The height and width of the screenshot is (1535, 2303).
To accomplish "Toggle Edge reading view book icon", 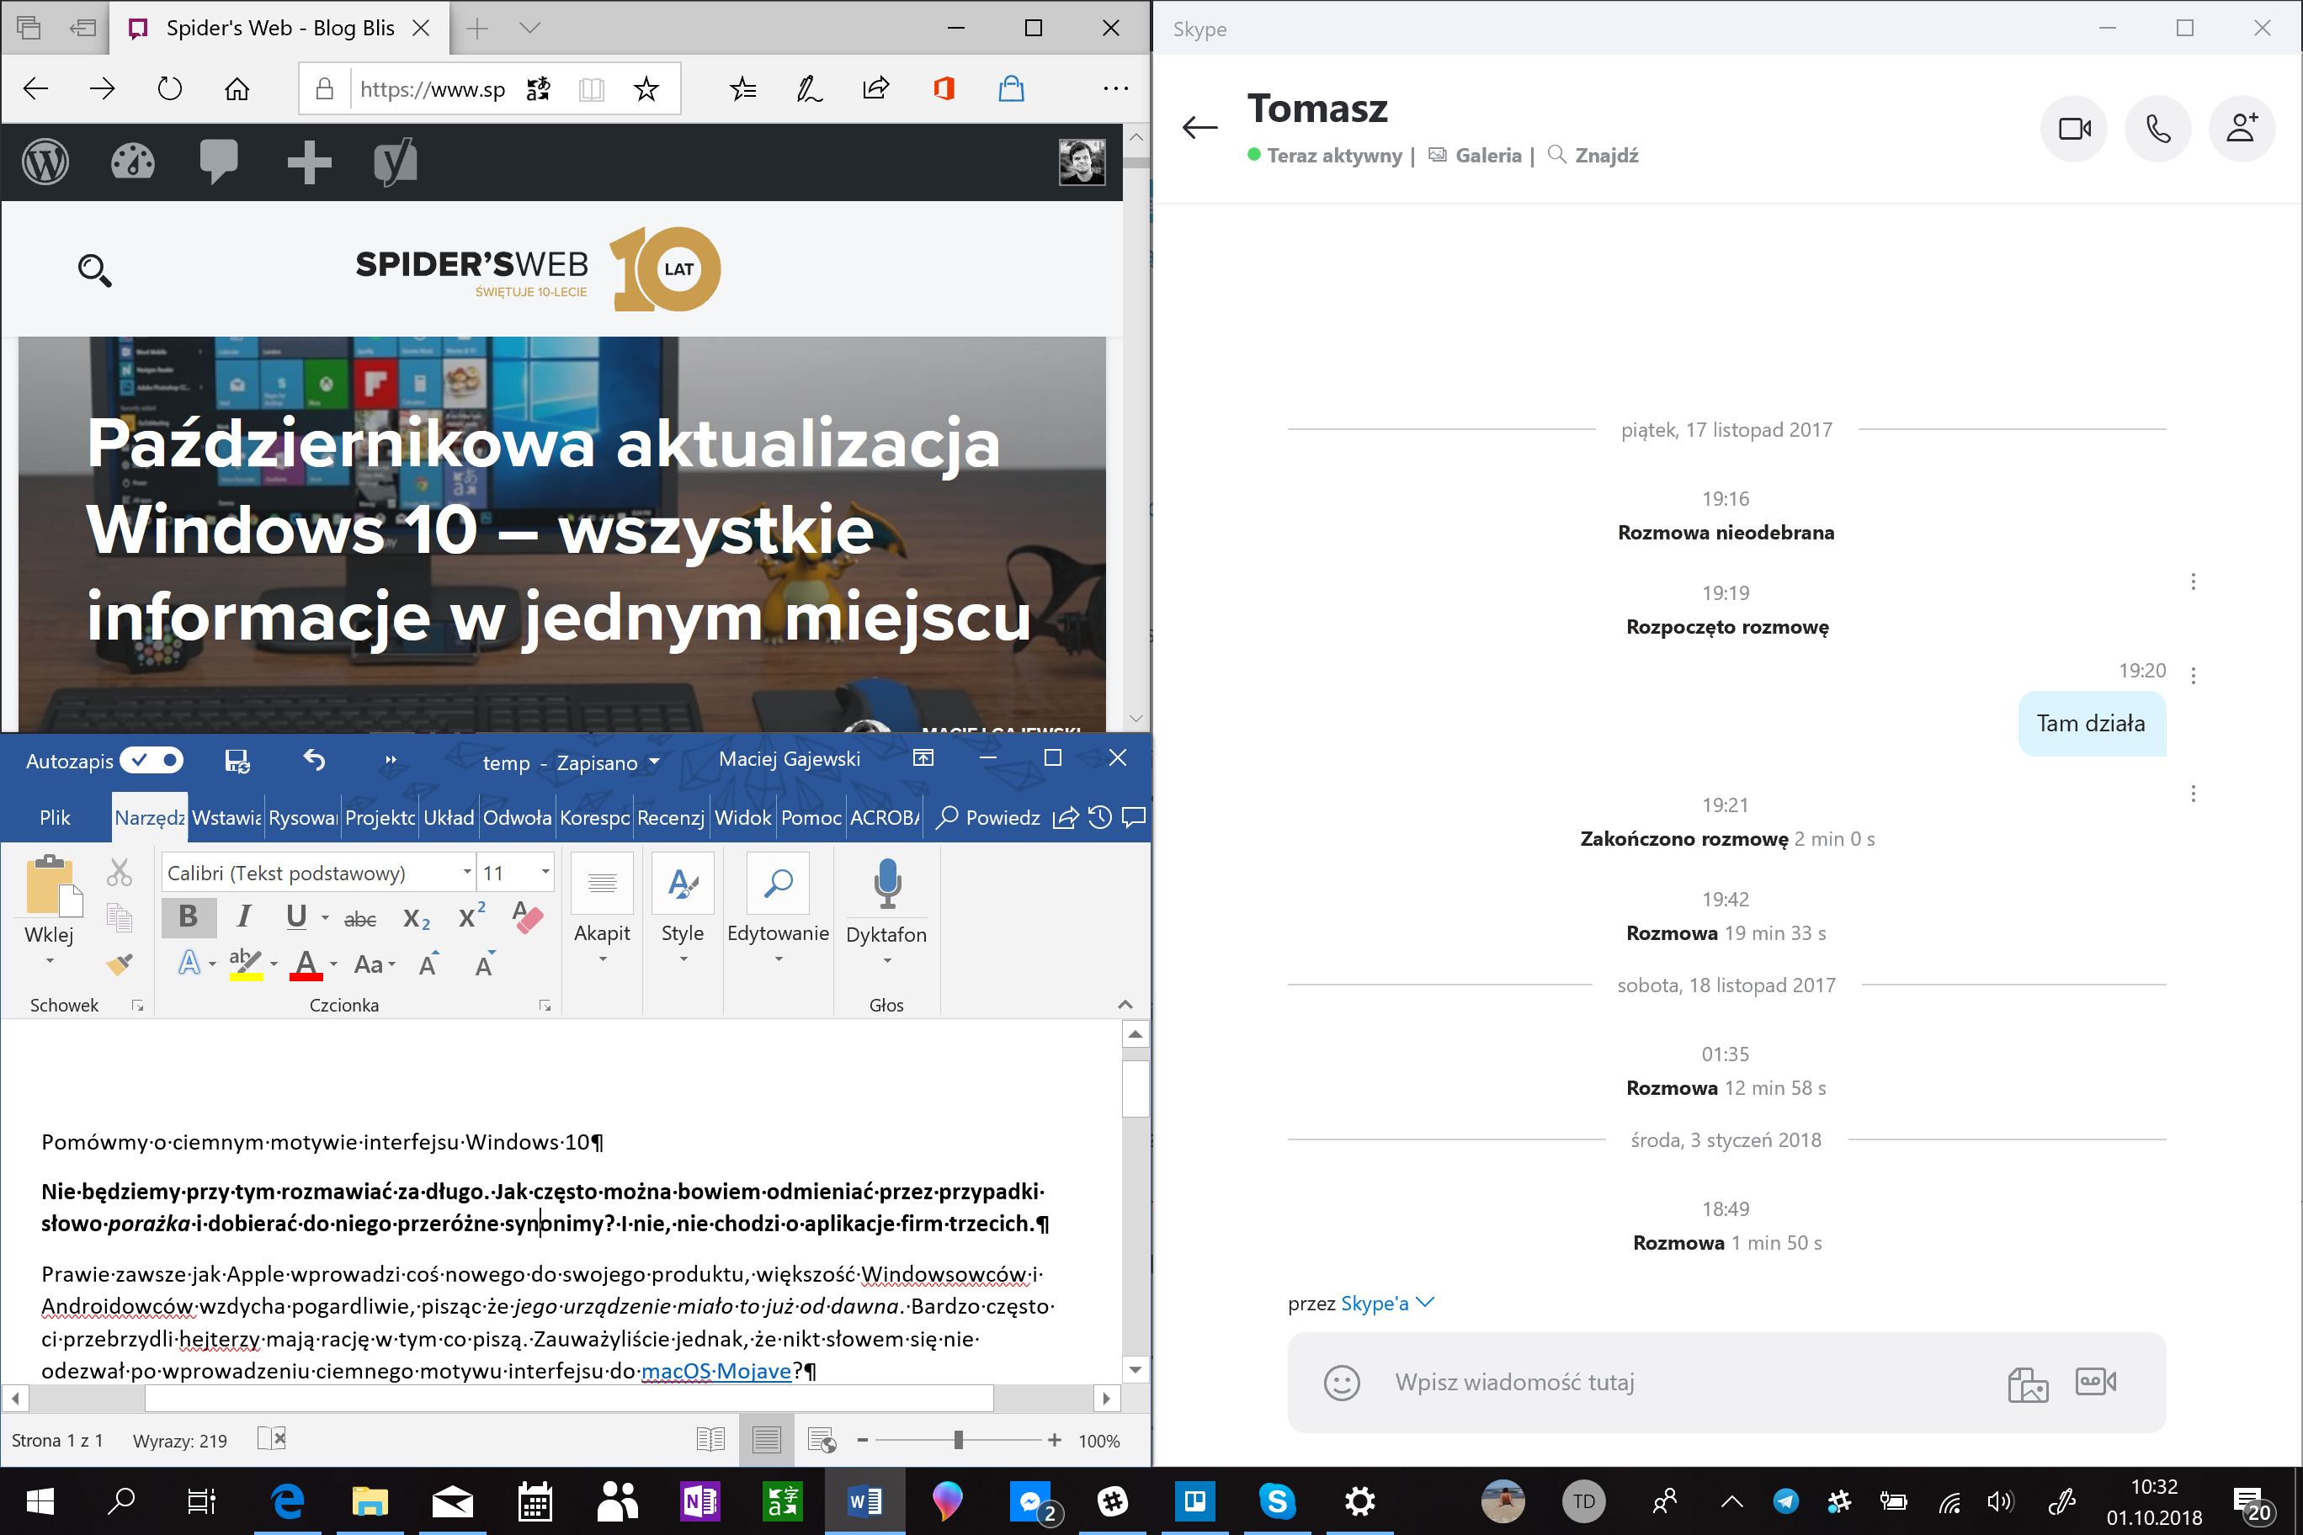I will point(592,89).
